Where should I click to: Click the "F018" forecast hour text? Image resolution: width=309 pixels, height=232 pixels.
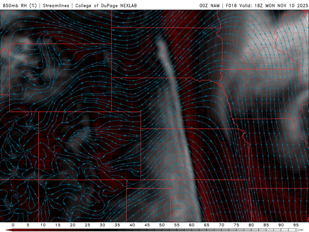(x=231, y=5)
